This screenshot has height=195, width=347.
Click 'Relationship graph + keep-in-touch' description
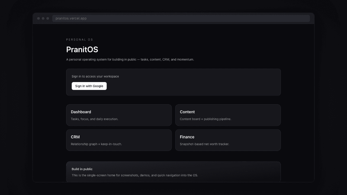coord(96,144)
